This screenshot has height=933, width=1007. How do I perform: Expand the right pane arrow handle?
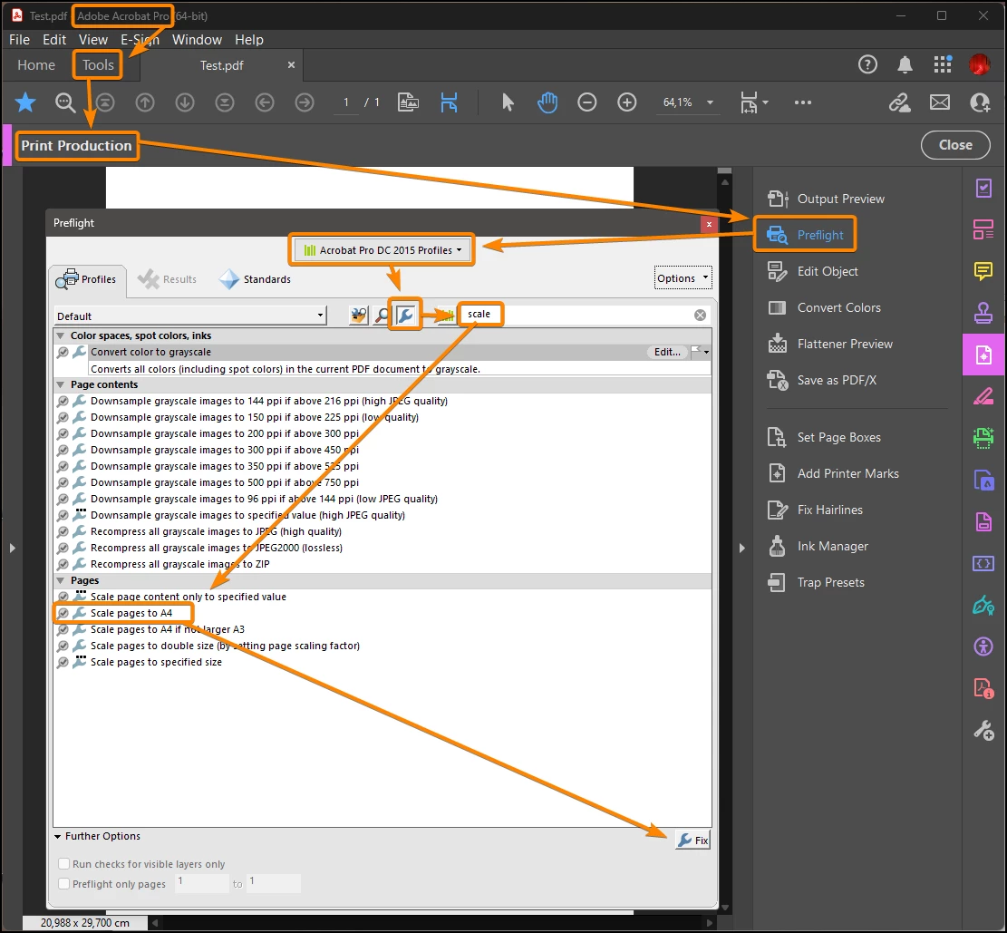coord(741,549)
